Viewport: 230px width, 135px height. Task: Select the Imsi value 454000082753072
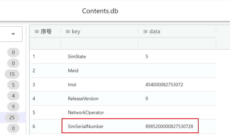click(x=164, y=84)
